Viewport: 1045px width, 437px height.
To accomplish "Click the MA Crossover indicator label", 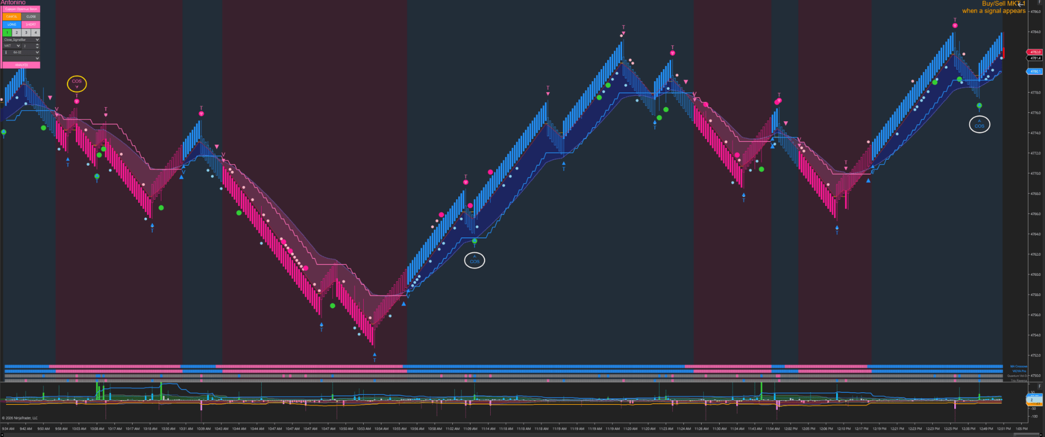I will pyautogui.click(x=1019, y=367).
